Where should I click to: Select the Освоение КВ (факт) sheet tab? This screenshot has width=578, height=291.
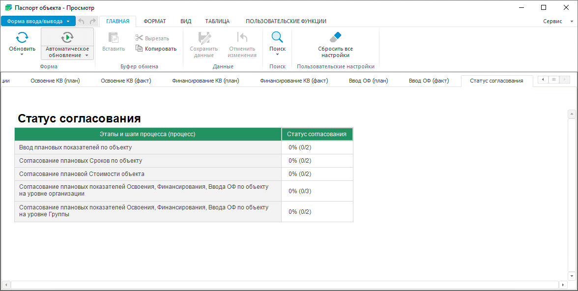(x=126, y=81)
